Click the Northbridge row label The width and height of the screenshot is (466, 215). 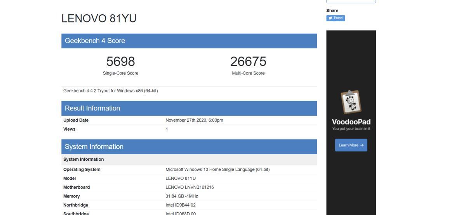click(x=76, y=205)
